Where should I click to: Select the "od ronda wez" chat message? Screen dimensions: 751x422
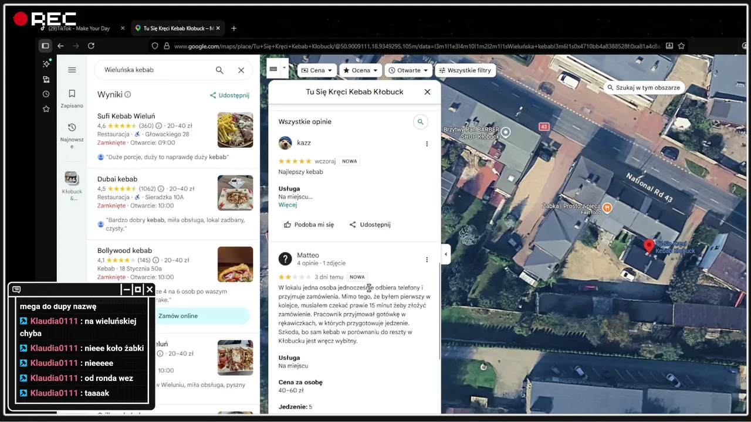click(109, 378)
